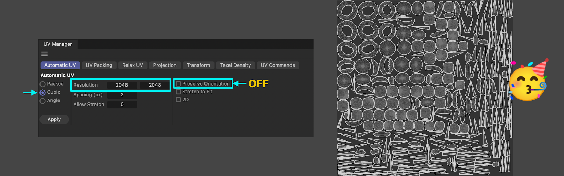The image size is (564, 176).
Task: Click the Spacing (px) value field
Action: coord(122,95)
